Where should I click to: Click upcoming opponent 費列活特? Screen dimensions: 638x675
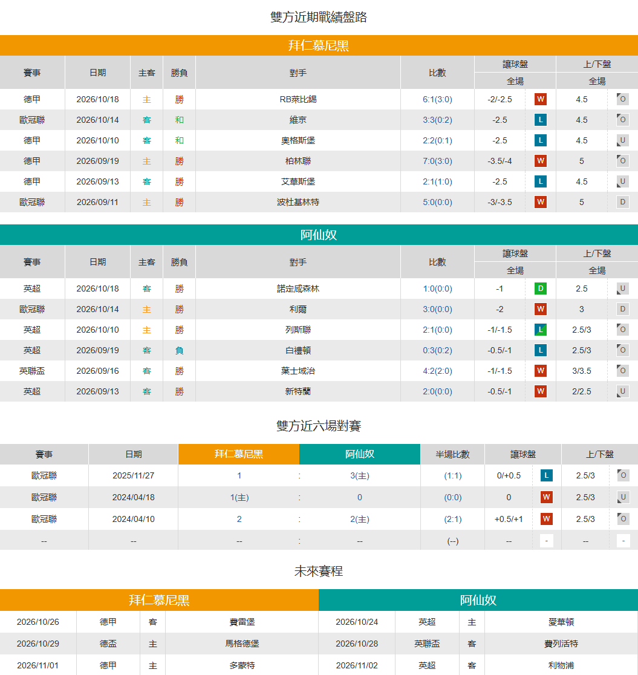click(561, 644)
